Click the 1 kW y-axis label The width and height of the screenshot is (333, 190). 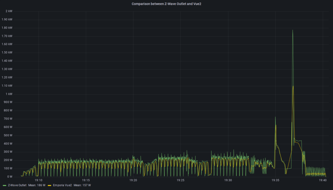[x=9, y=94]
